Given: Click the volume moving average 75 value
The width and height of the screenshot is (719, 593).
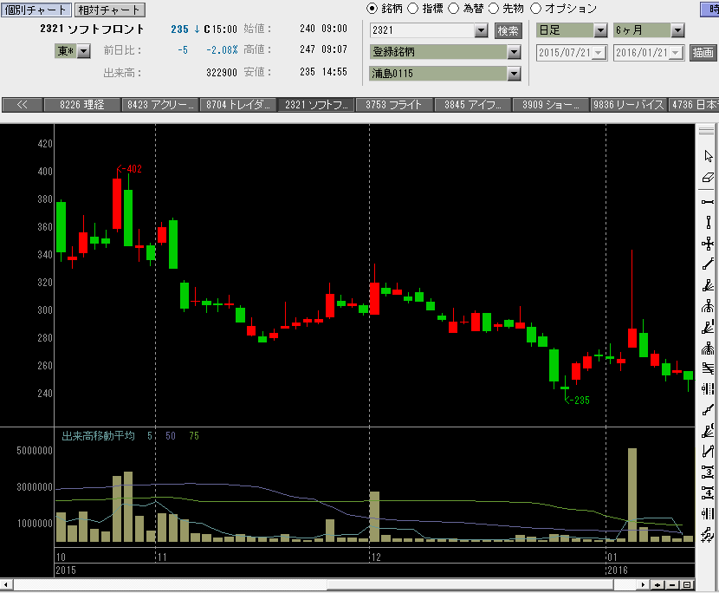Looking at the screenshot, I should click(194, 436).
